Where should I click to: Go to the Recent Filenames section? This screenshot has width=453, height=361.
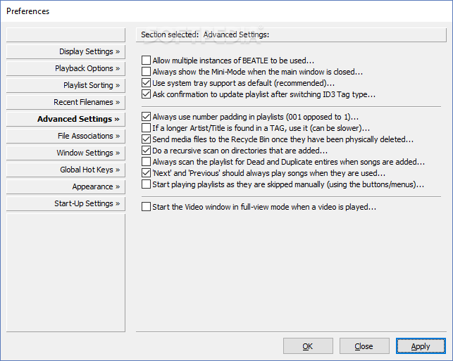tap(66, 102)
